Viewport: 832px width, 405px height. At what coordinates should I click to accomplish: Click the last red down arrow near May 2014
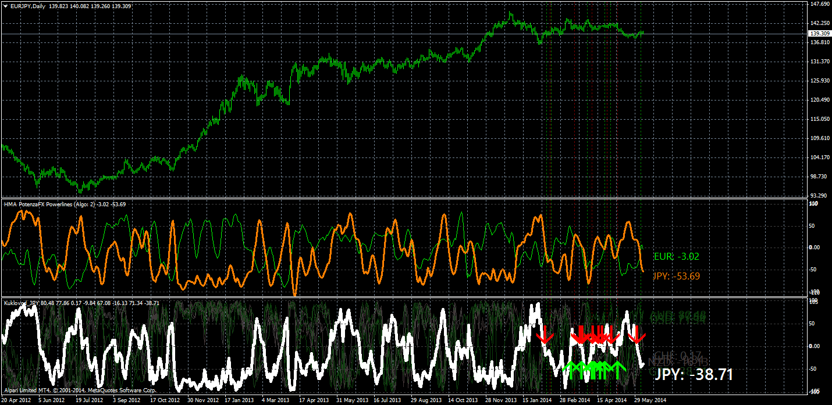pos(636,335)
